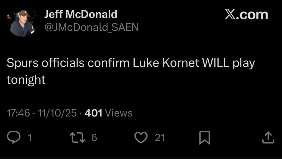The width and height of the screenshot is (282, 159).
Task: Open the @JMcDonald_SAEN handle
Action: click(91, 27)
